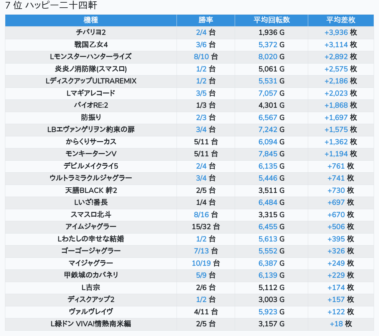Screen dimensions: 379x336
Task: Click the 7 位 ハッピー二十四軒 heading
Action: coord(51,5)
